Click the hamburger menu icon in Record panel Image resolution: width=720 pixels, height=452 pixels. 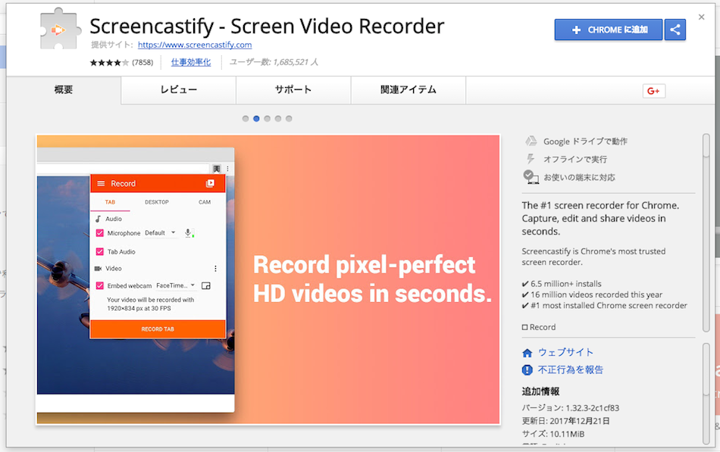(x=101, y=183)
